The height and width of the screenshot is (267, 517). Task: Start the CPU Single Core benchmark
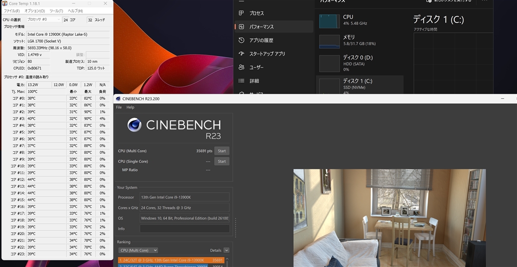[x=222, y=161]
